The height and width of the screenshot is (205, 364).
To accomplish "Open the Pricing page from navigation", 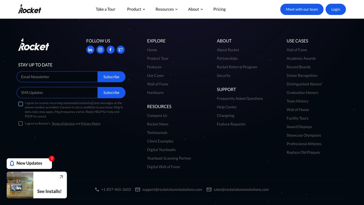I will point(219,9).
